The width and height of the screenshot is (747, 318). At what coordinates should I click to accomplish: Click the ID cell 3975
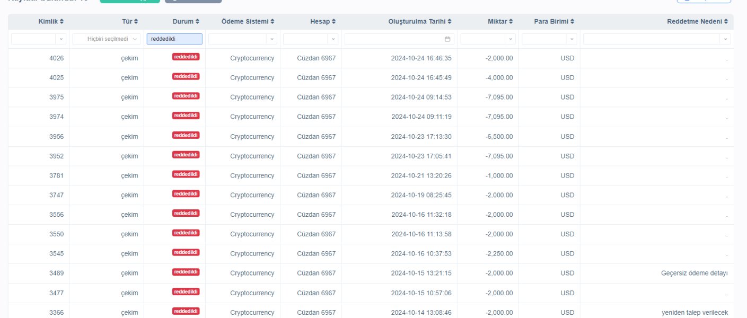point(56,97)
